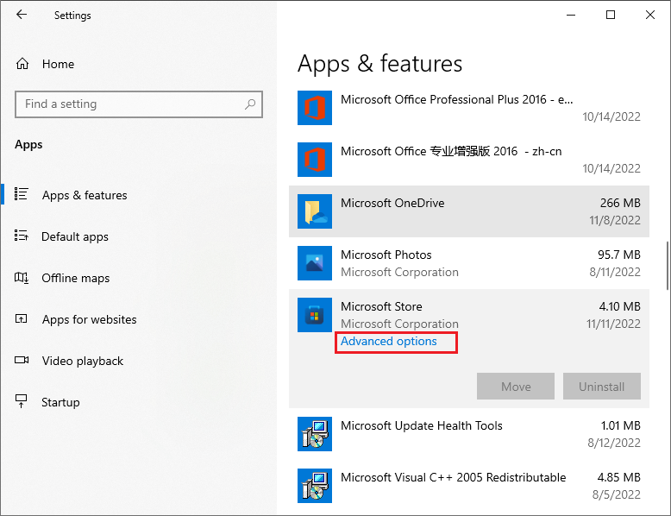Click the Microsoft Store app icon
The height and width of the screenshot is (516, 671).
pos(315,315)
